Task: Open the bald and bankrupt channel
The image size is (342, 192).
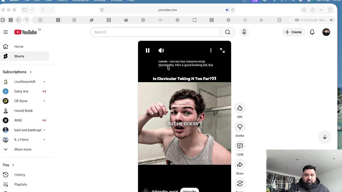Action: coord(25,130)
